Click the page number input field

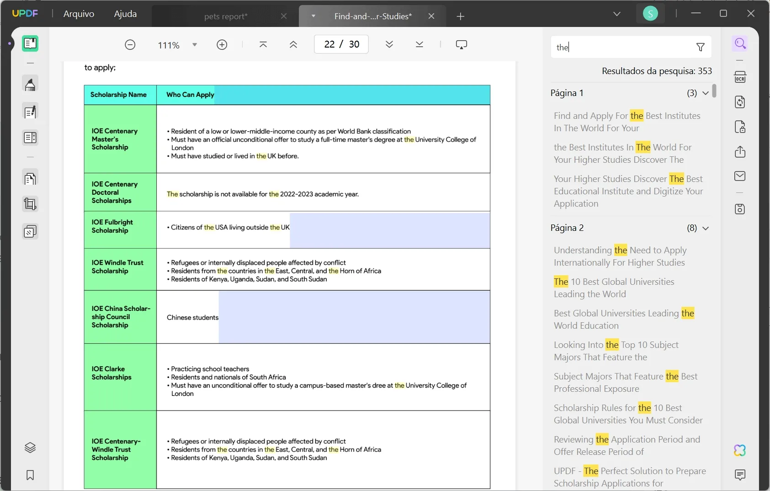coord(341,44)
